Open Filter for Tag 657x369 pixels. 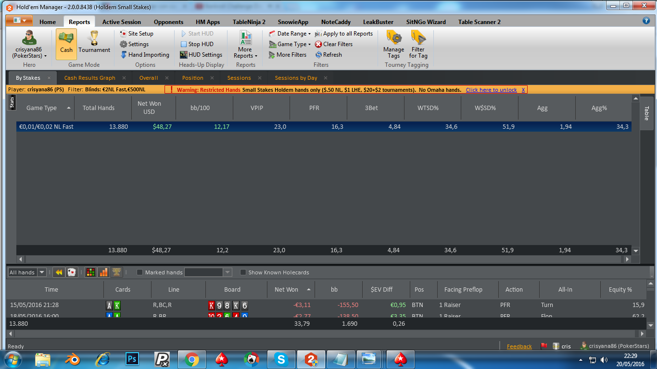click(x=418, y=44)
